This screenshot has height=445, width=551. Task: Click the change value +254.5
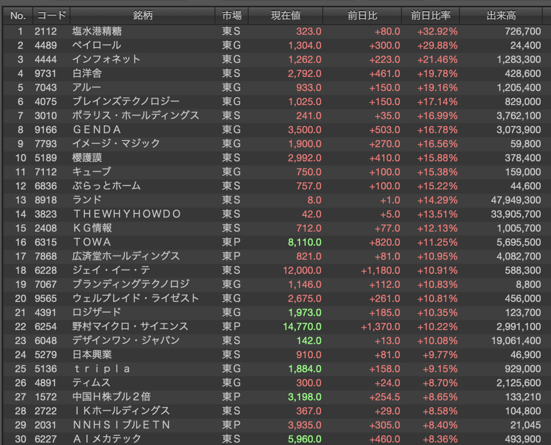(x=385, y=396)
